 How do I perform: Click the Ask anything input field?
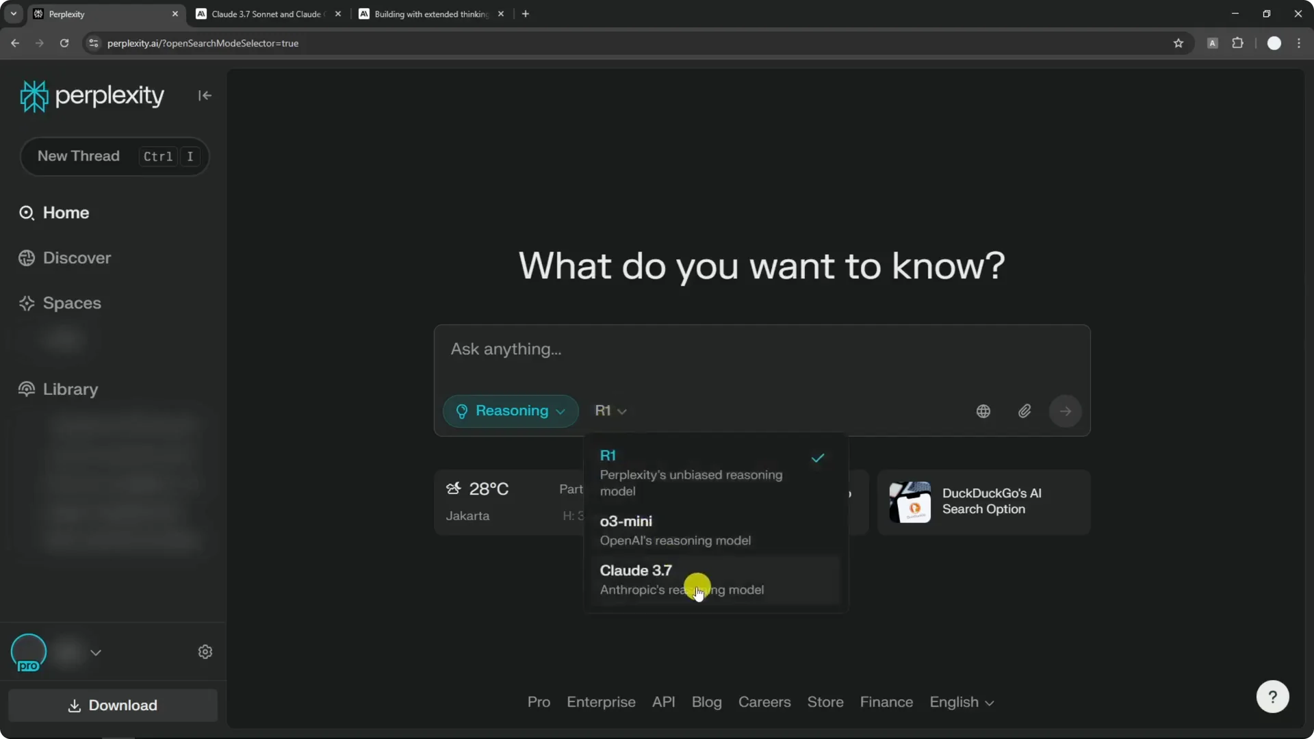tap(760, 350)
